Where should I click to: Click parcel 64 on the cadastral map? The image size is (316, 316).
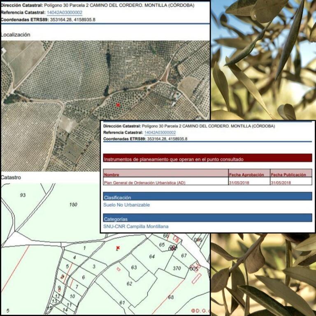coord(152,257)
